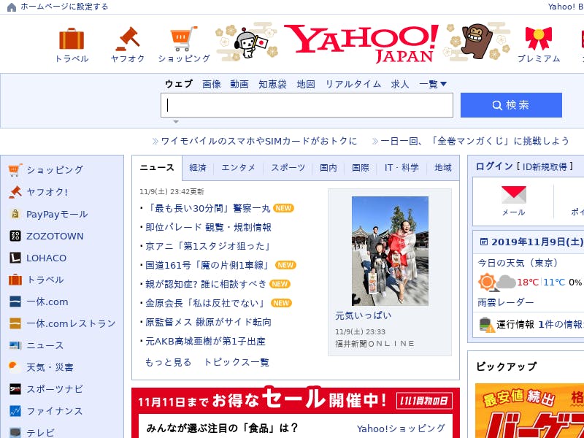Open the 元気いっぱい news photo thumbnail
This screenshot has height=438, width=584.
pyautogui.click(x=390, y=251)
